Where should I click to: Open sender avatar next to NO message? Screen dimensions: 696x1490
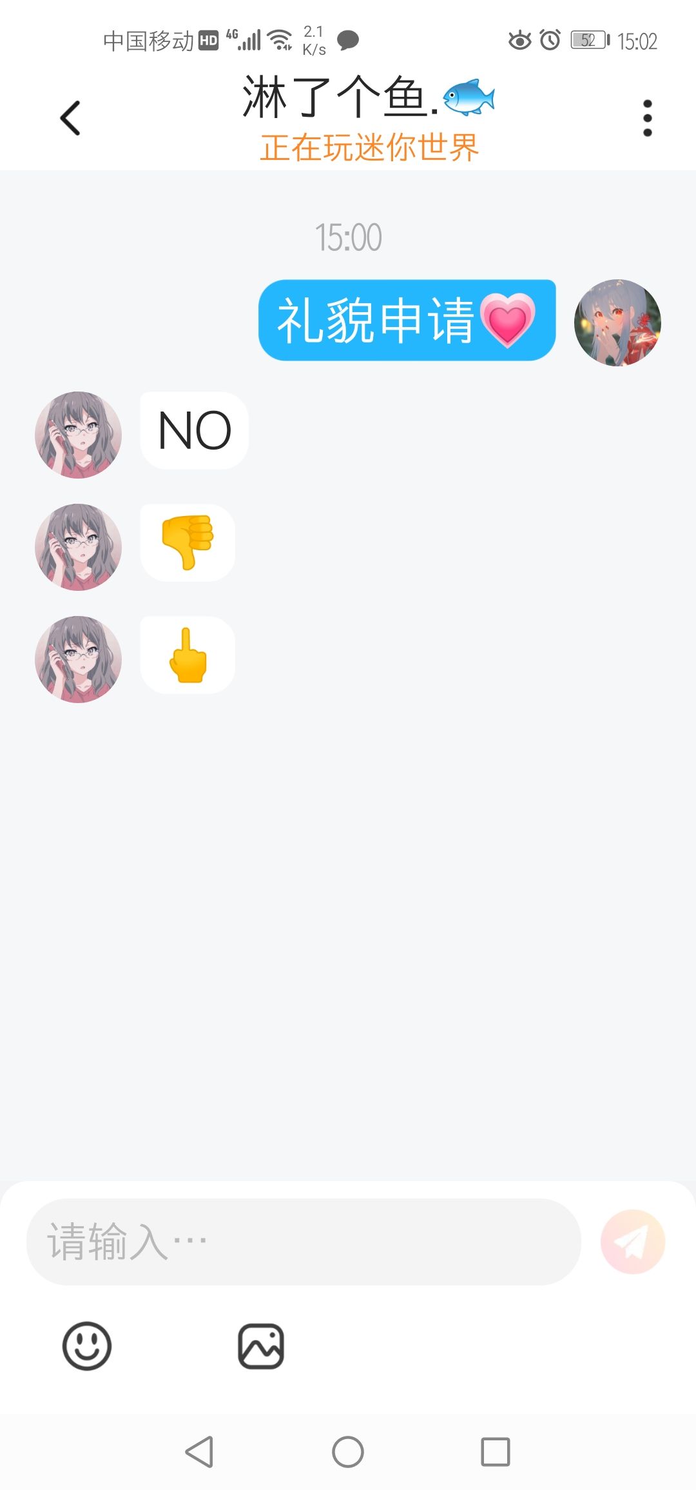[x=78, y=435]
